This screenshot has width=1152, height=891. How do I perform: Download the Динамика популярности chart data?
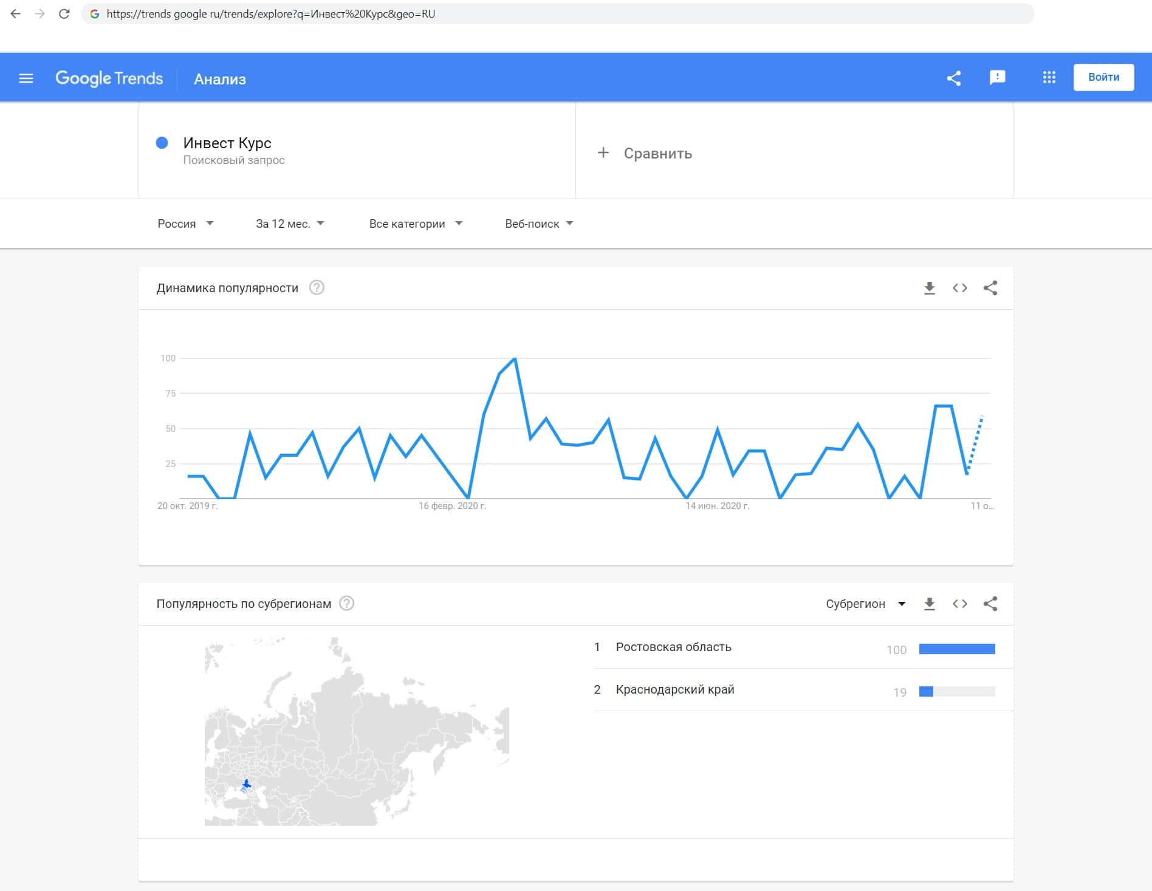coord(929,288)
